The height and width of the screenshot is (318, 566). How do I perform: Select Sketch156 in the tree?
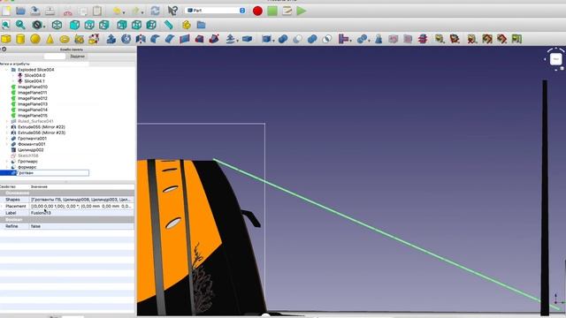27,155
